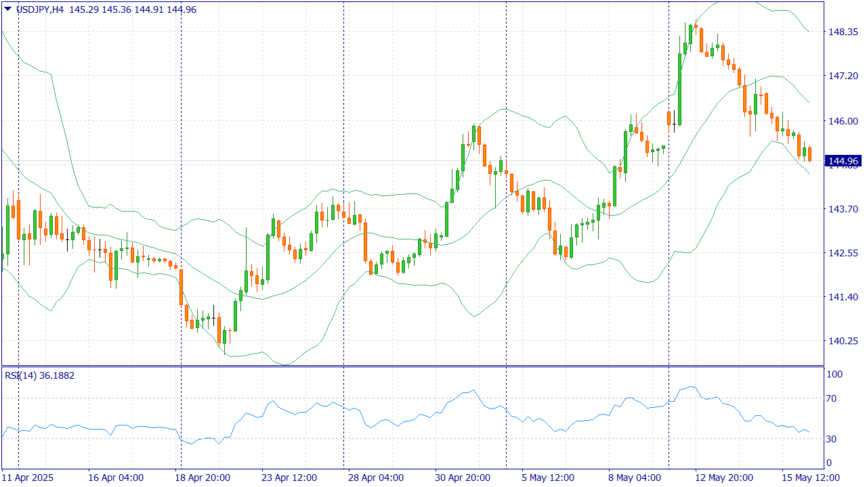
Task: Select the RSI(14) indicator label
Action: coord(20,375)
